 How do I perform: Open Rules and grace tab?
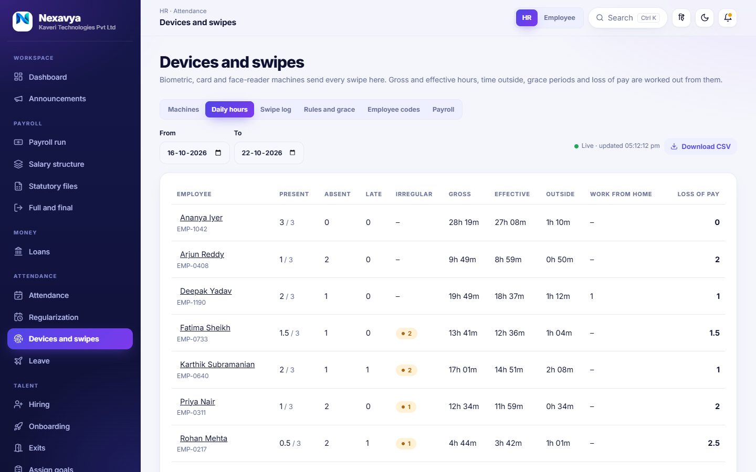(329, 110)
